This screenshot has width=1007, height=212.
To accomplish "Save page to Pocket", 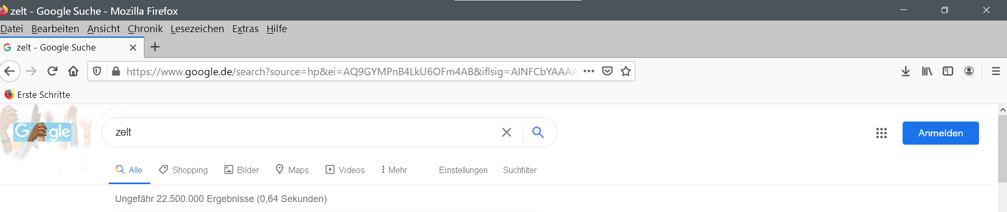I will click(607, 71).
